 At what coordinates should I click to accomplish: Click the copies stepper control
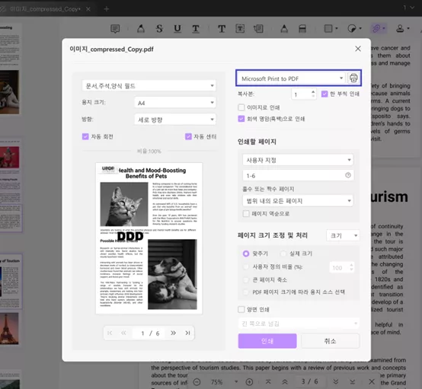click(313, 94)
